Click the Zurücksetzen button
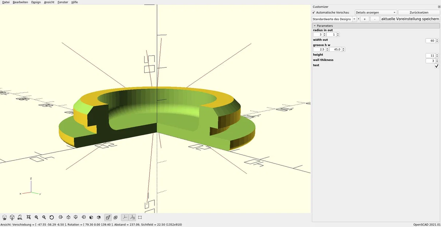The width and height of the screenshot is (441, 227). [419, 12]
